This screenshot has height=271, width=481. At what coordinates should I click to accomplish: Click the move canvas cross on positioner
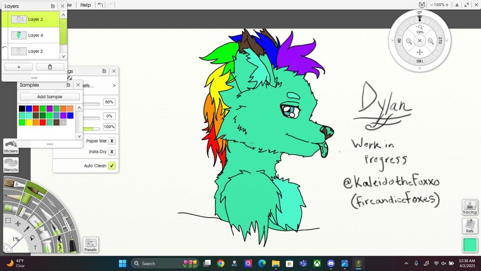pos(419,52)
